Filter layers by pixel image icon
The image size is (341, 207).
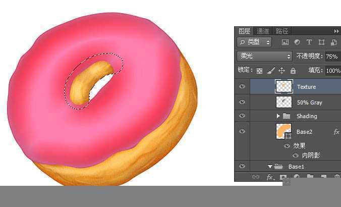click(x=285, y=42)
